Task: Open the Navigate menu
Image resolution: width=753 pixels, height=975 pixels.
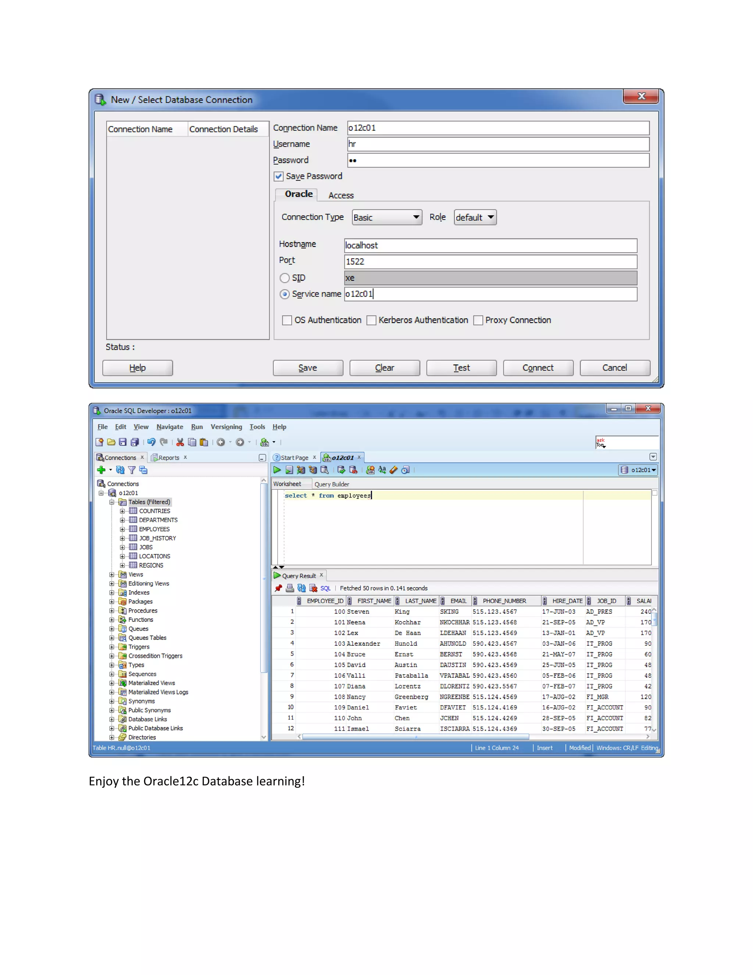Action: click(x=169, y=427)
